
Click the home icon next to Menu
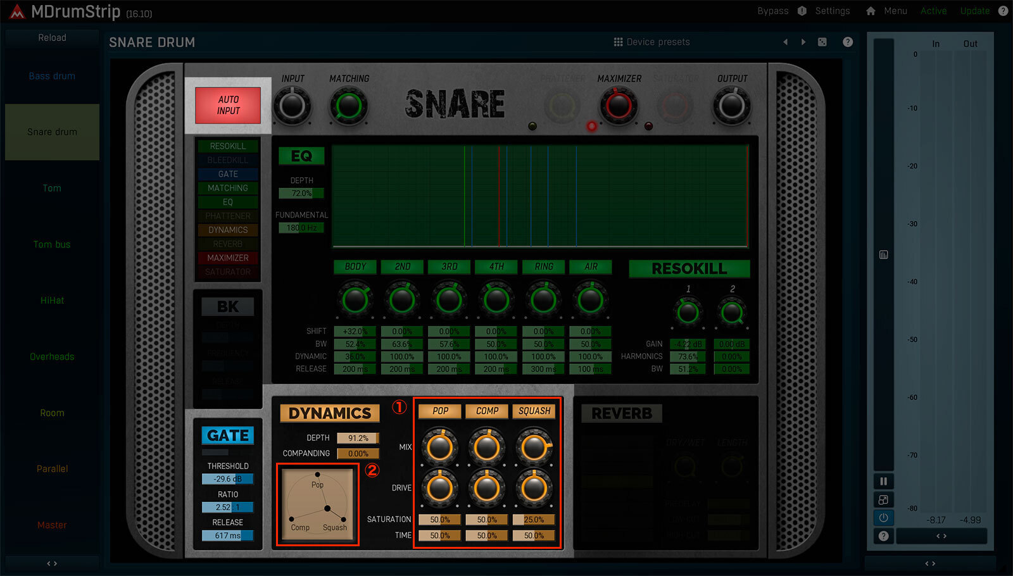pos(871,11)
